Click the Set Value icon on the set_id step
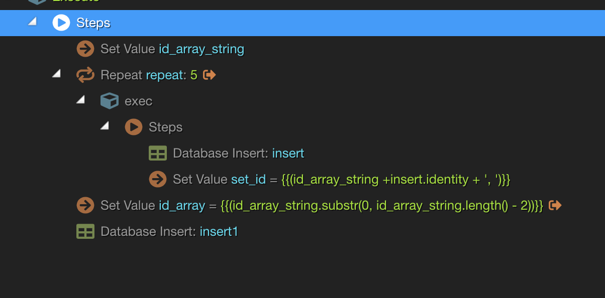The width and height of the screenshot is (605, 298). tap(157, 179)
